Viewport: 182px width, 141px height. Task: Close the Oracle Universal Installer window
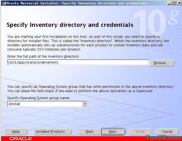pyautogui.click(x=179, y=3)
